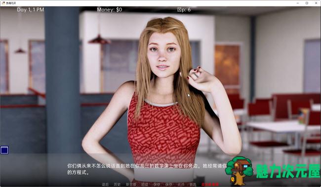Minimize the game window
The width and height of the screenshot is (321, 187).
click(298, 3)
